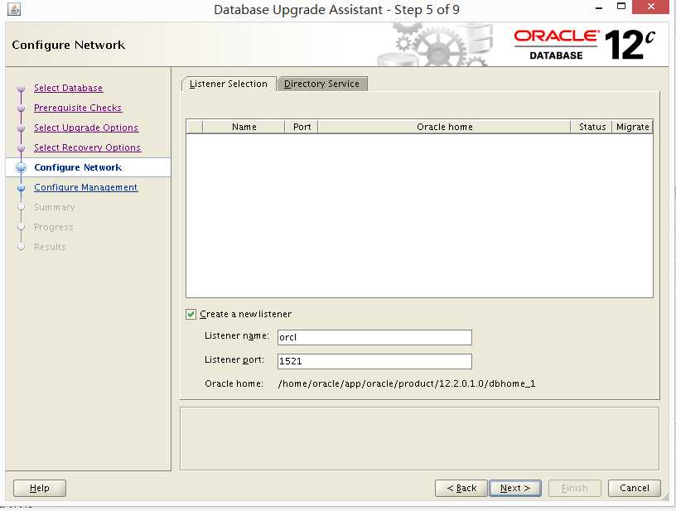Toggle the Create a new listener checkbox

point(191,314)
